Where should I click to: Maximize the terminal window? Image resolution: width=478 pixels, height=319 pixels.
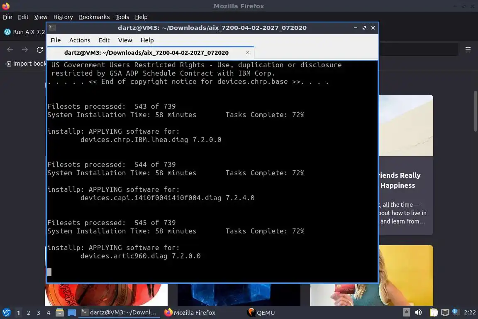click(364, 28)
